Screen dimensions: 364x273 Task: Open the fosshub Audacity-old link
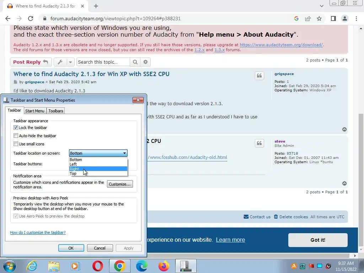tap(187, 157)
